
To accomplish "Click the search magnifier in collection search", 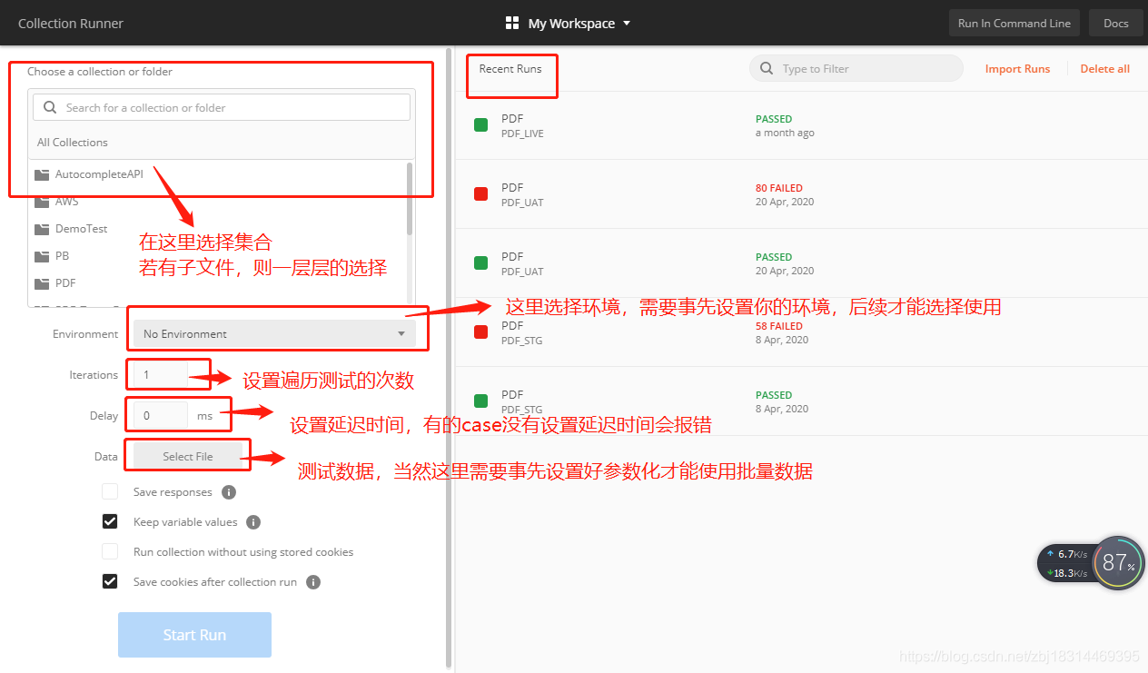I will coord(50,107).
